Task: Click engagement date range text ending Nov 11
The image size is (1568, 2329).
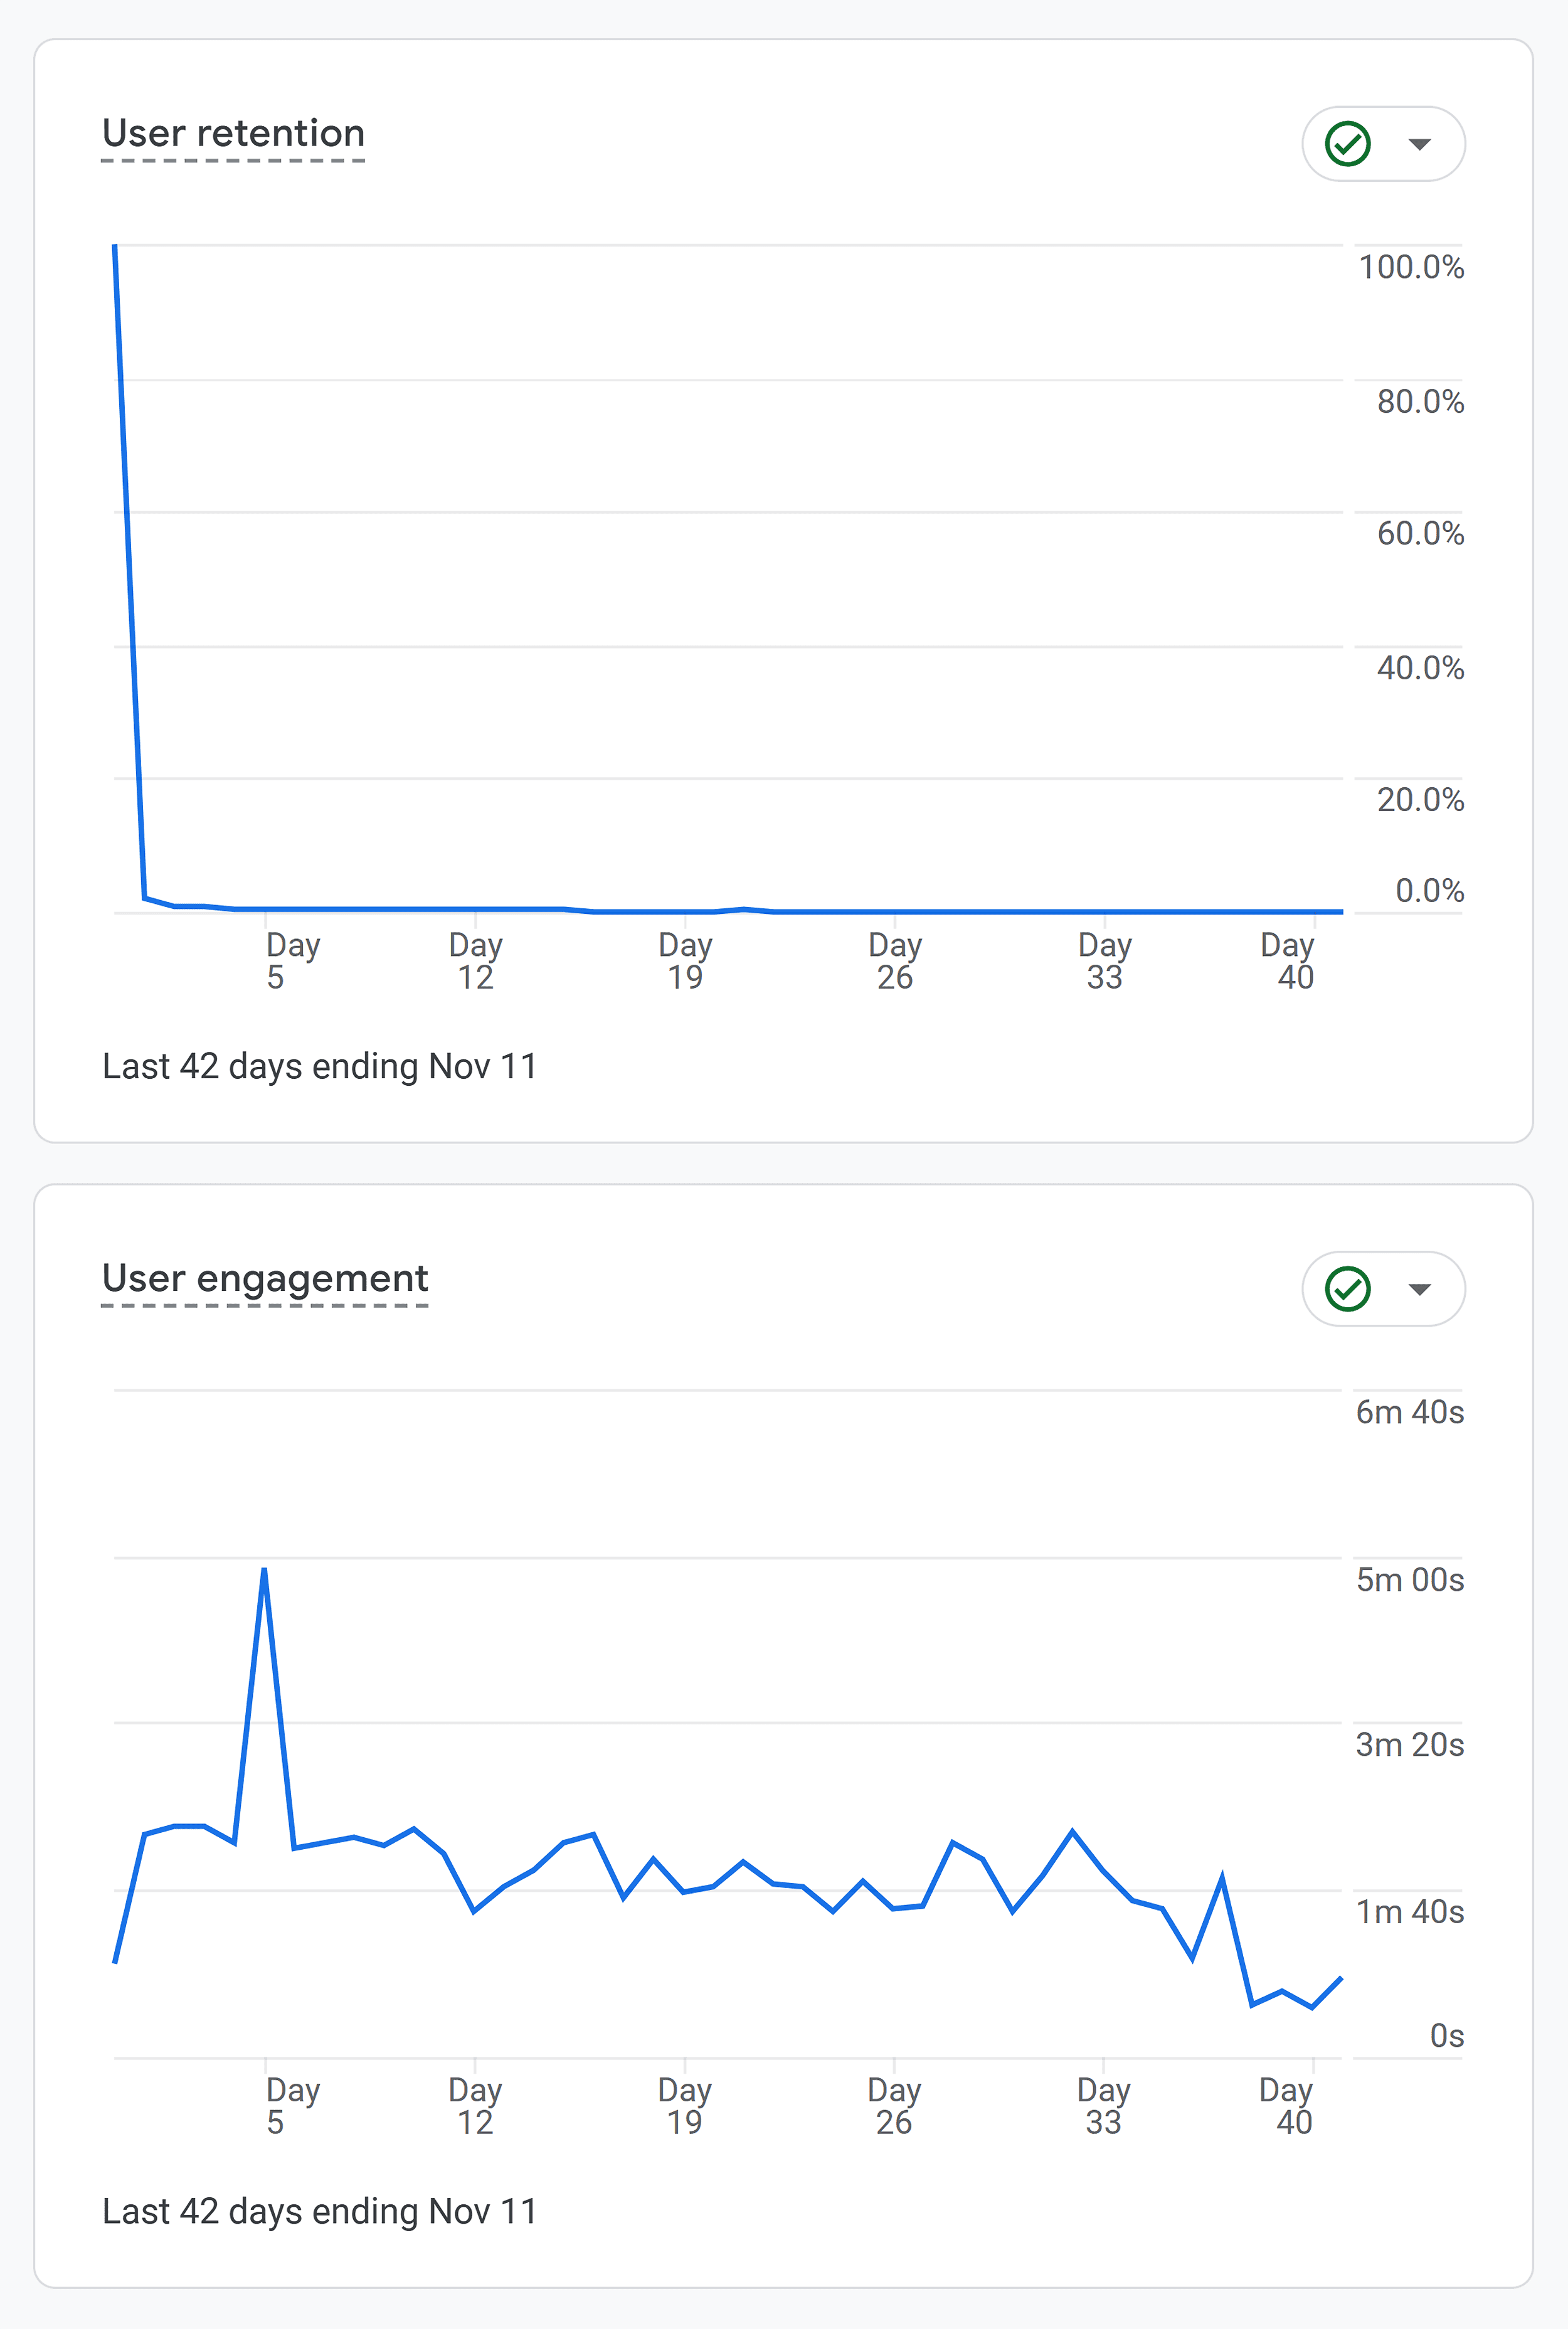Action: (320, 2212)
